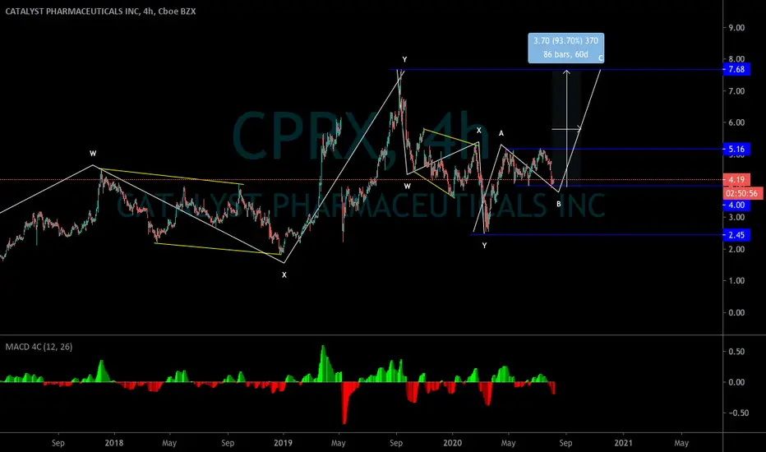Viewport: 766px width, 452px height.
Task: Select the red 4.19 current price label
Action: pos(736,180)
